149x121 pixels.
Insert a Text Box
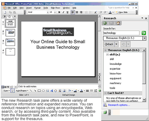click(x=47, y=91)
